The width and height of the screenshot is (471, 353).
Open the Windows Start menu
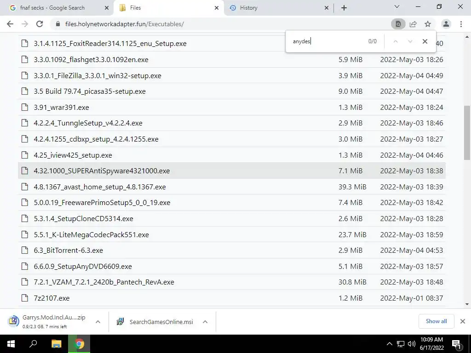[11, 344]
